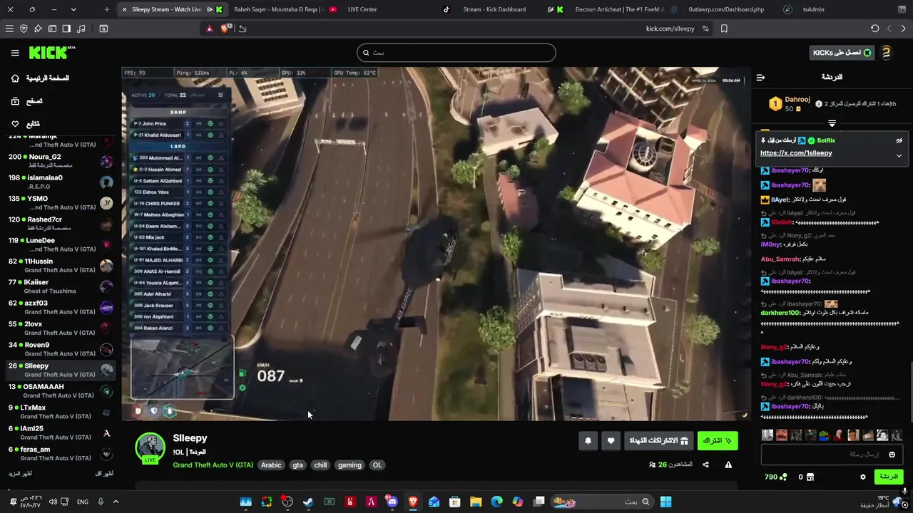This screenshot has width=913, height=513.
Task: Open File Explorer from the taskbar
Action: pyautogui.click(x=476, y=502)
